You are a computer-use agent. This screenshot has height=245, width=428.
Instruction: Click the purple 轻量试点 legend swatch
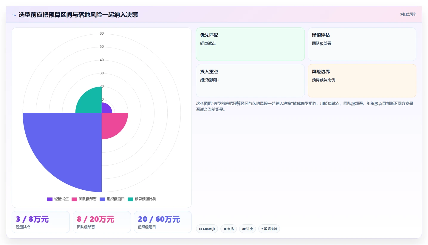pos(50,199)
